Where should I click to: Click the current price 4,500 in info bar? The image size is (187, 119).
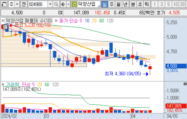coord(17,12)
